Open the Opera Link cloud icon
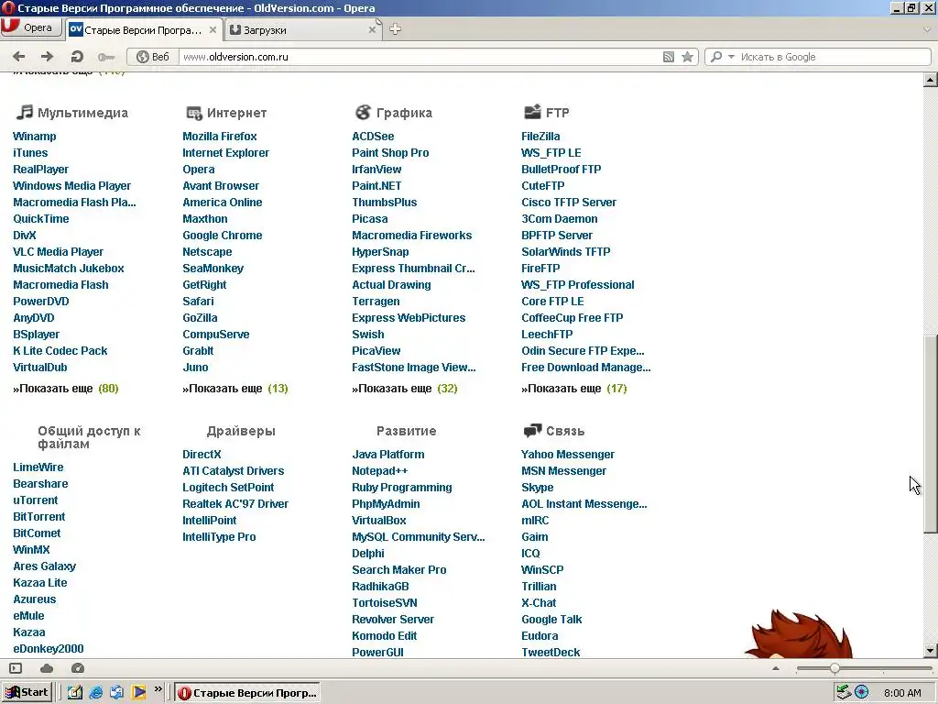The image size is (938, 704). point(47,668)
